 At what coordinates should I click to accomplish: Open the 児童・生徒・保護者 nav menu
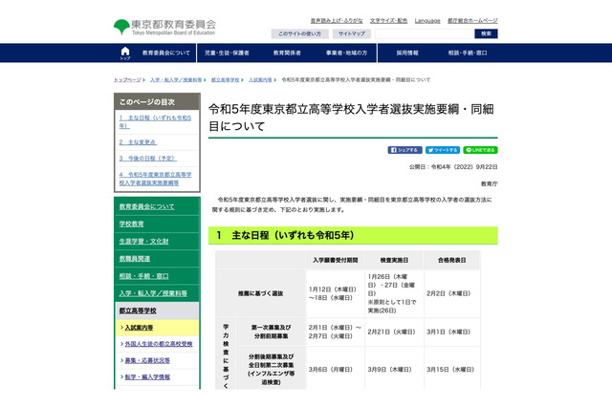(x=227, y=53)
